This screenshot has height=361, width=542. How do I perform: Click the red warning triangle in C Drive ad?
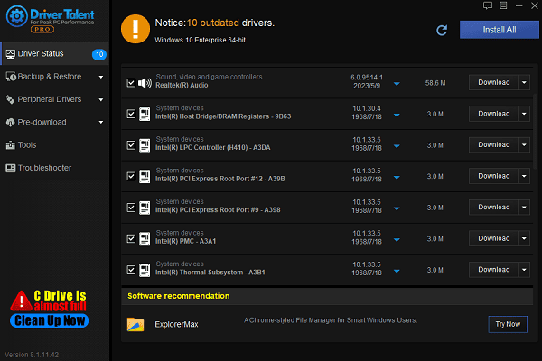[22, 301]
